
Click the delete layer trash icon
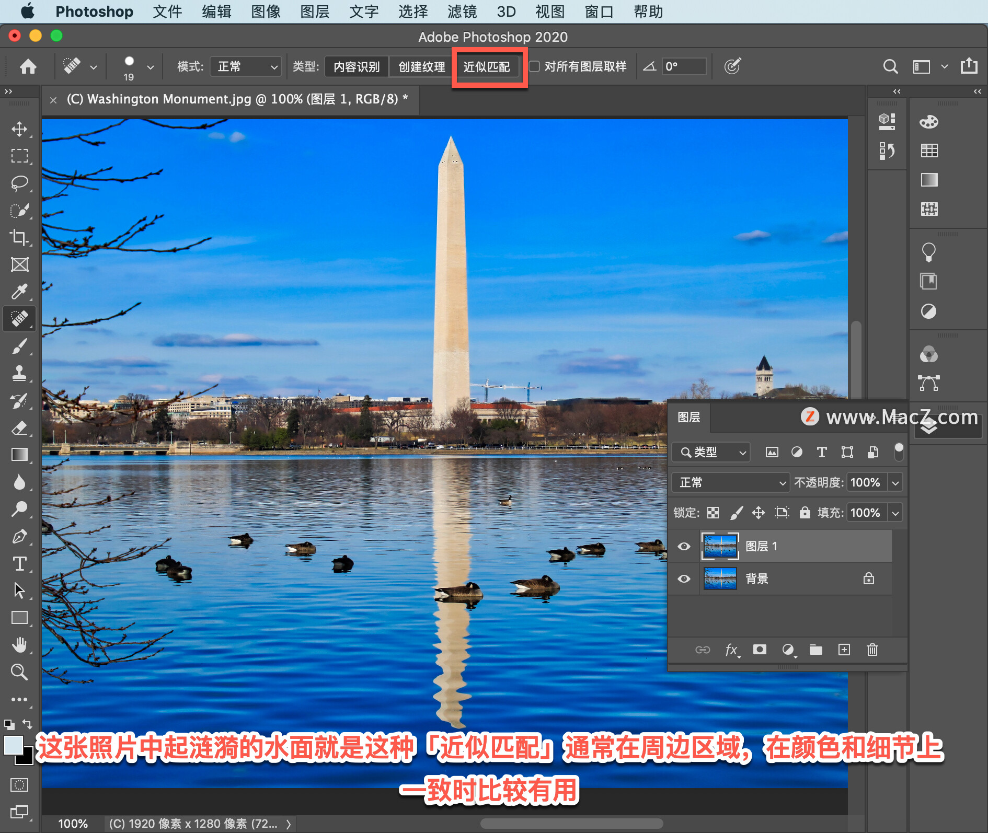(872, 650)
